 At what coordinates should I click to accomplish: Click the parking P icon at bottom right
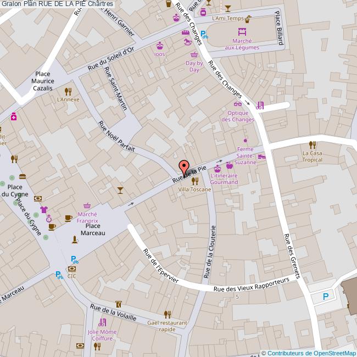pyautogui.click(x=325, y=297)
